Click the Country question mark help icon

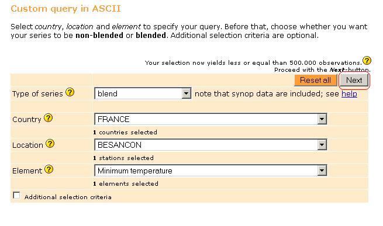pyautogui.click(x=49, y=118)
